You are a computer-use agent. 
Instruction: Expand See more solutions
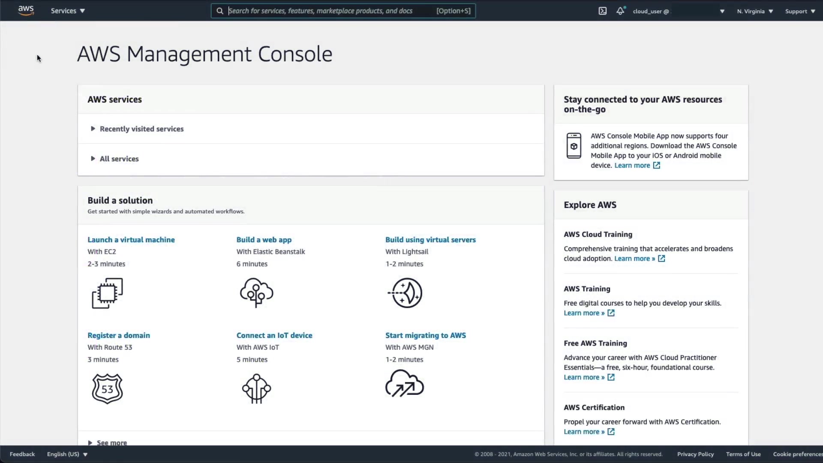111,442
